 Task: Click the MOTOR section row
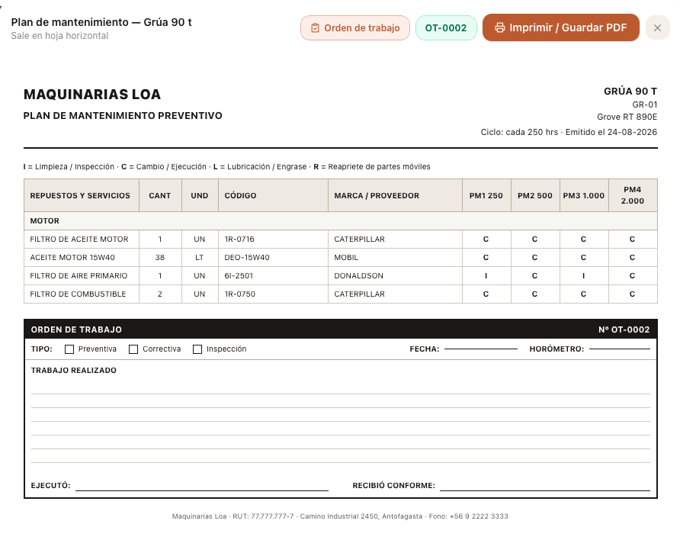coord(341,220)
